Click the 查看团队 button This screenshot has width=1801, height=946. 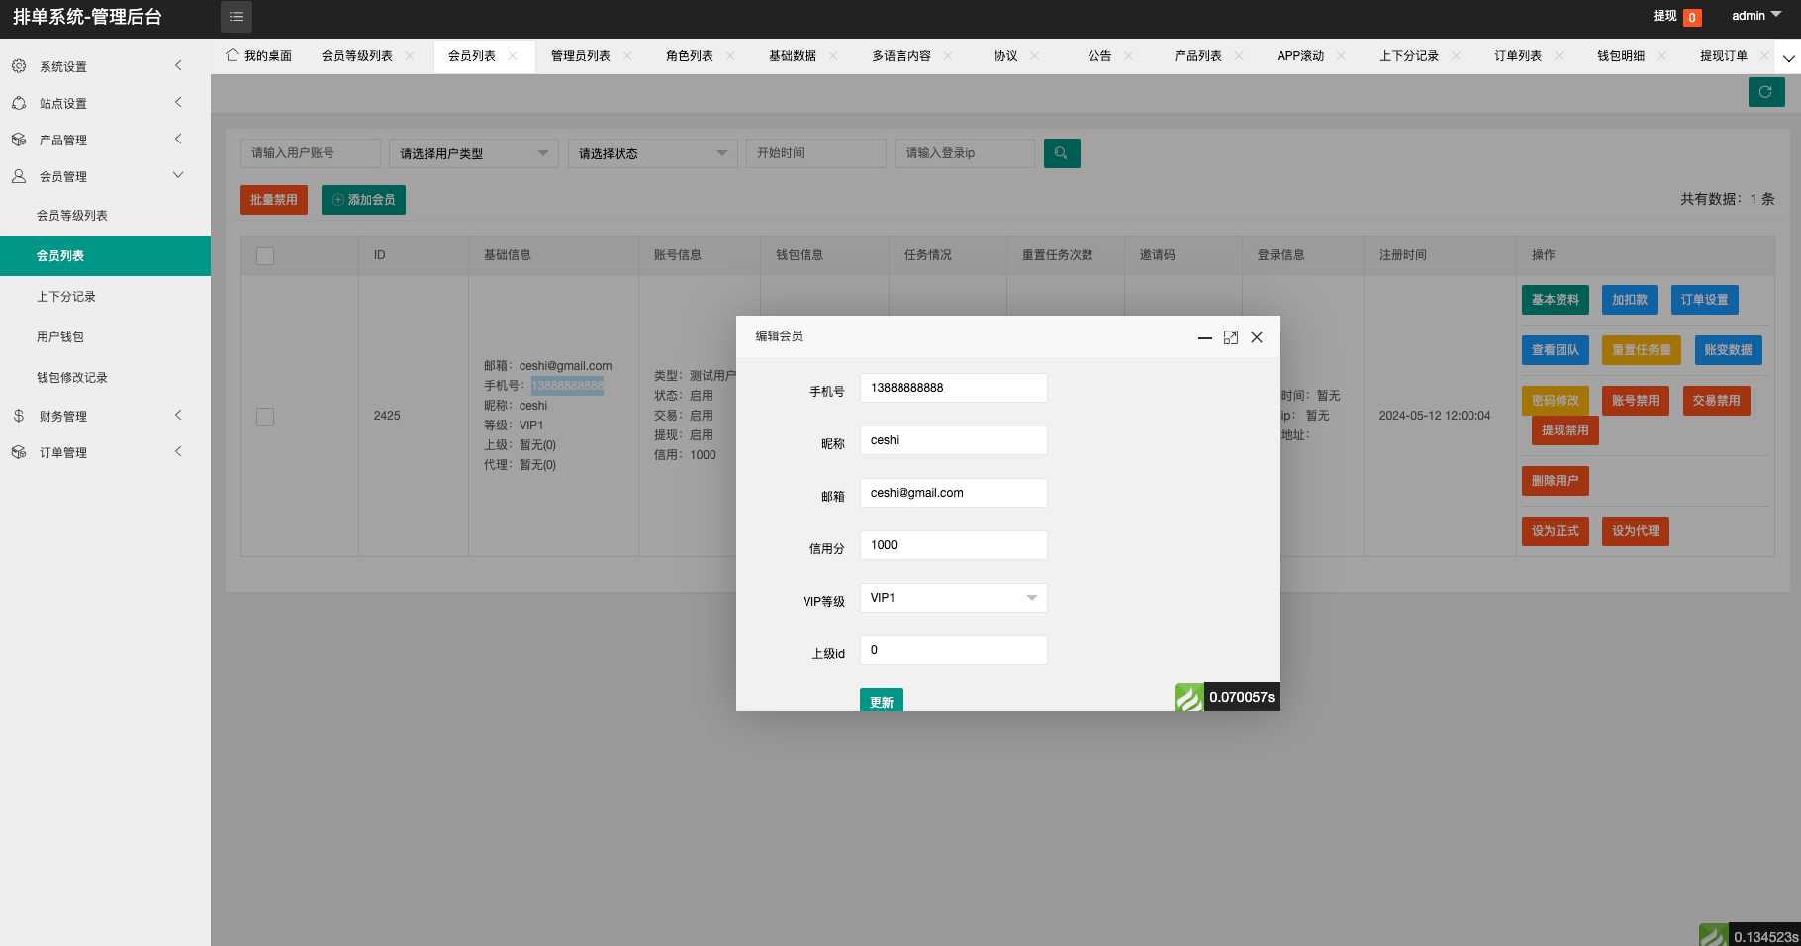[x=1556, y=350]
